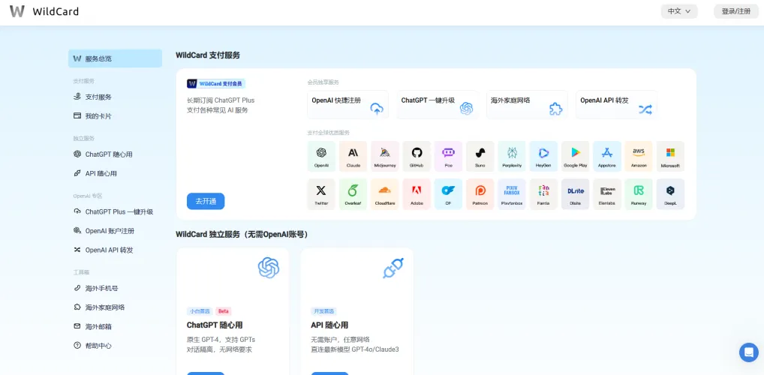
Task: Click the 登录/注册 button
Action: click(735, 11)
